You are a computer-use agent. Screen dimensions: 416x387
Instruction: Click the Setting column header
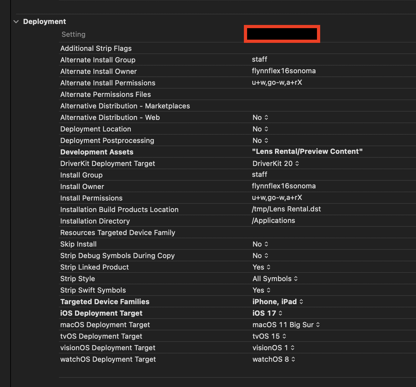(x=73, y=35)
